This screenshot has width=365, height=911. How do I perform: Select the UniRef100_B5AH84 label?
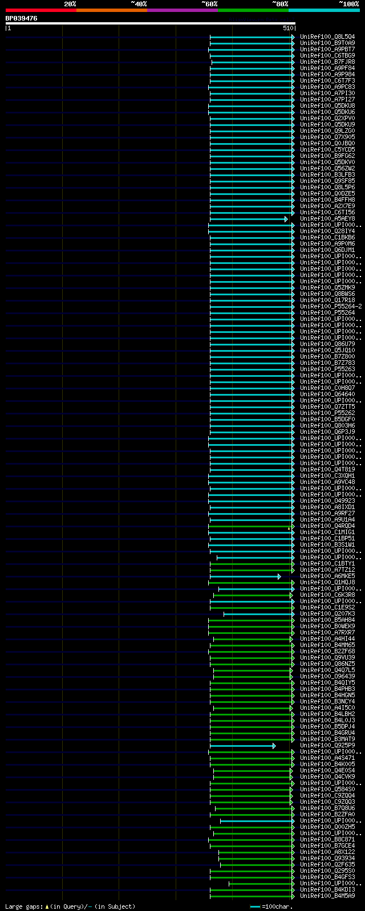click(x=327, y=620)
